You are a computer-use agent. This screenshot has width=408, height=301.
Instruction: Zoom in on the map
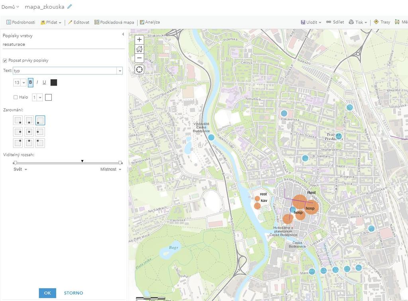139,39
